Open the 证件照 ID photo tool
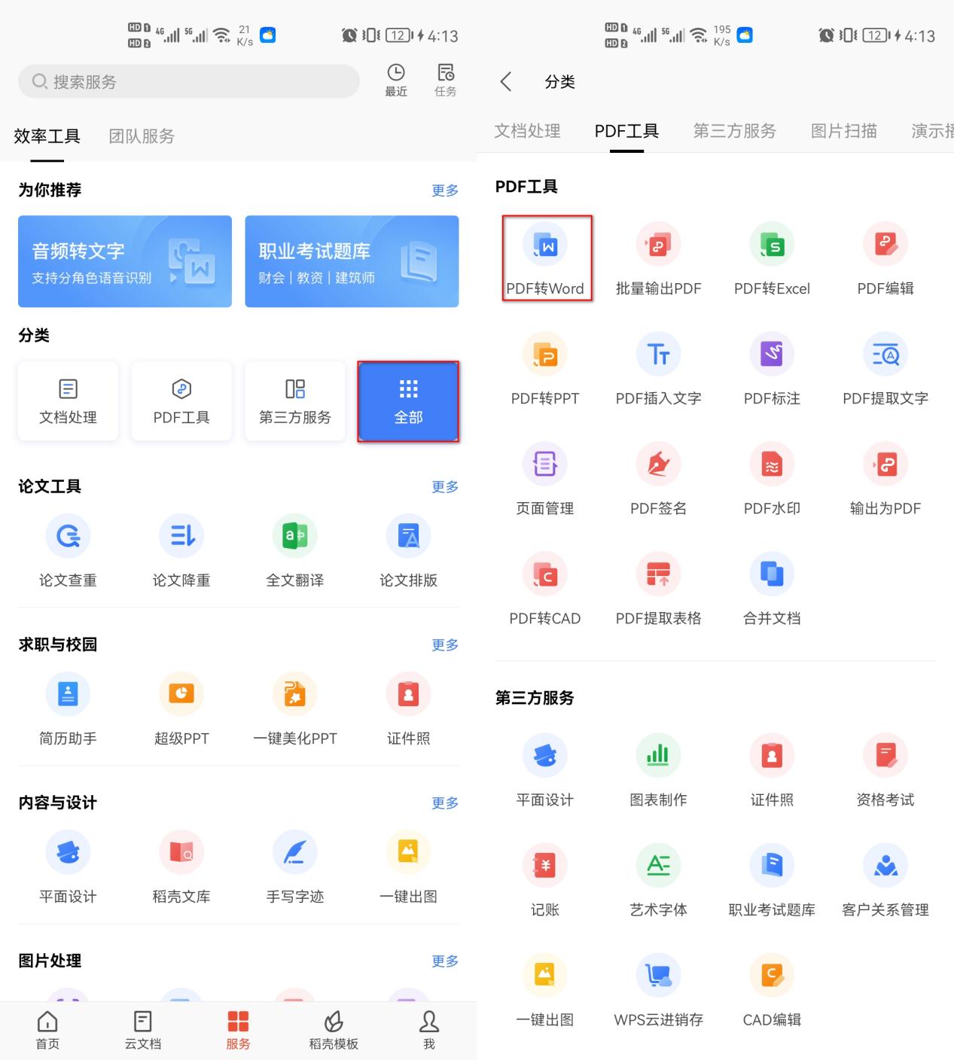This screenshot has width=954, height=1060. pos(408,708)
